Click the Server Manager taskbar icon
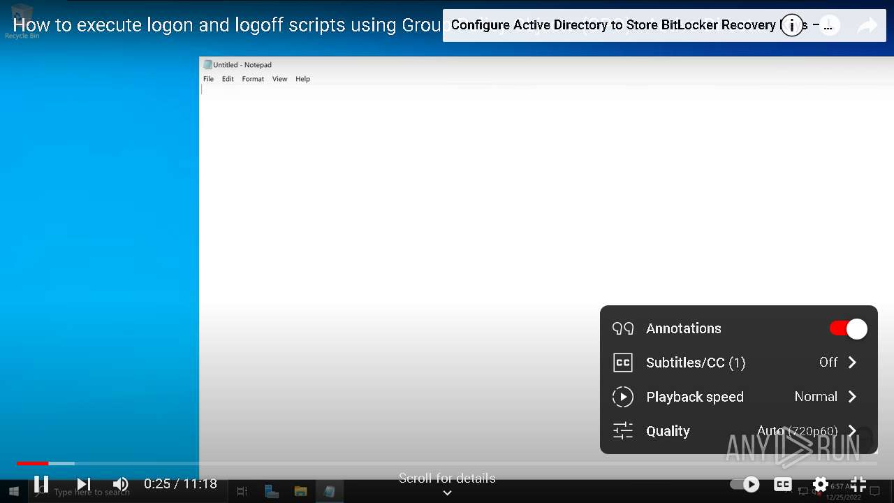This screenshot has height=503, width=894. (272, 492)
